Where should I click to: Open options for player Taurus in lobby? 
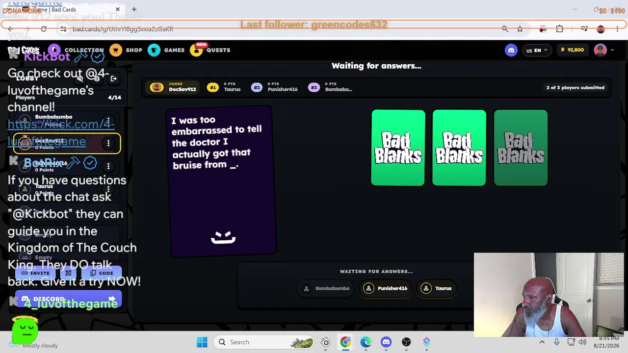tap(108, 189)
